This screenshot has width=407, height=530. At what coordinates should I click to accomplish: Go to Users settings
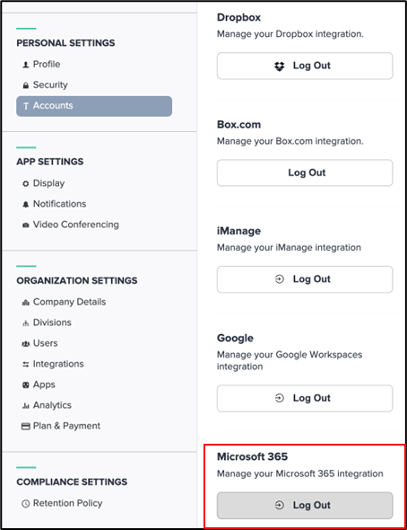pos(45,343)
